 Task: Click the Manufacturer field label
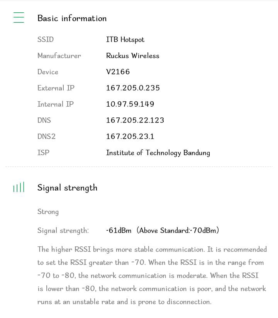click(x=59, y=56)
